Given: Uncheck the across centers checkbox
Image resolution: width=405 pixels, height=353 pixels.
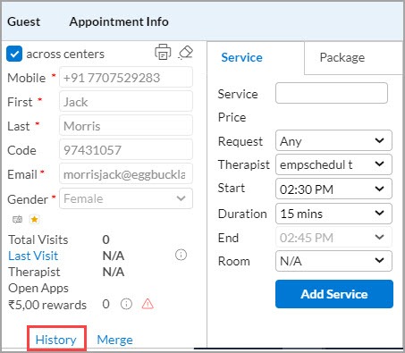Looking at the screenshot, I should pyautogui.click(x=14, y=55).
